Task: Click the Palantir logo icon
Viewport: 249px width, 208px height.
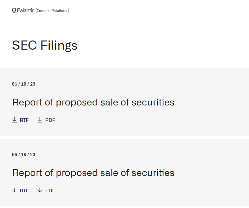Action: (x=14, y=10)
